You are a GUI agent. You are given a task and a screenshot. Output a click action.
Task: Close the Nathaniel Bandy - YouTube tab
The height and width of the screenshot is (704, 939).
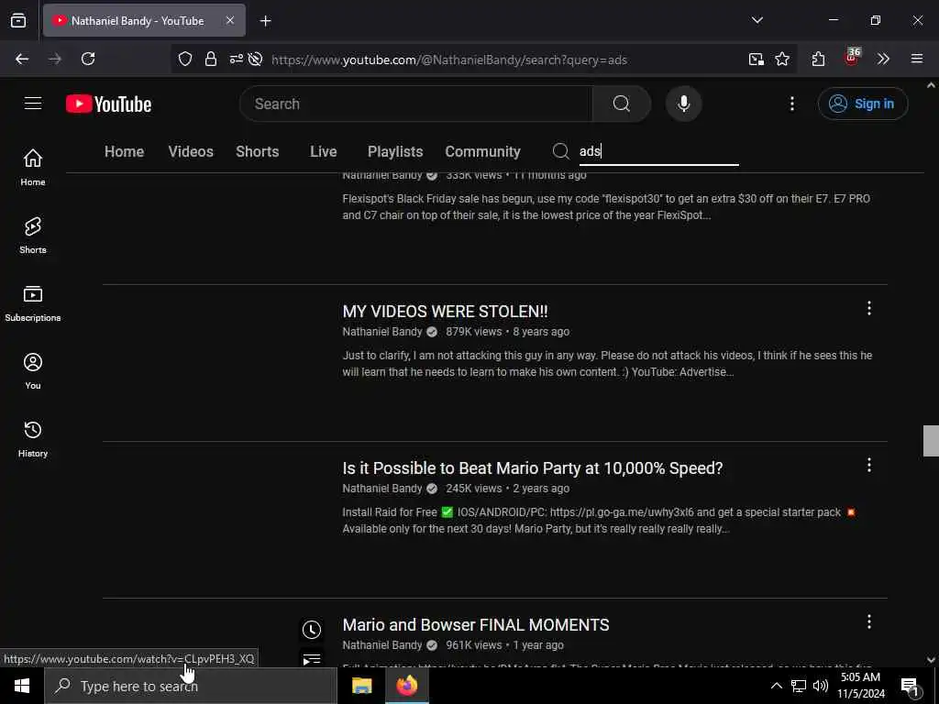click(x=230, y=20)
